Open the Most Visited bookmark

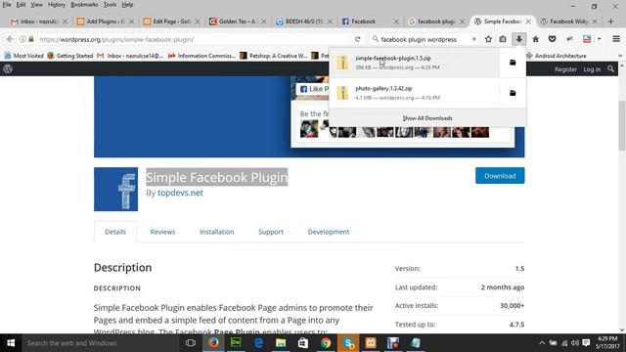click(23, 56)
